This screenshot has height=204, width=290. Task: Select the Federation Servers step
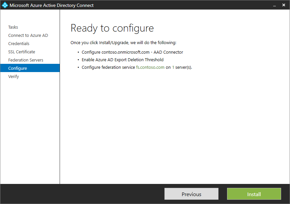(26, 60)
